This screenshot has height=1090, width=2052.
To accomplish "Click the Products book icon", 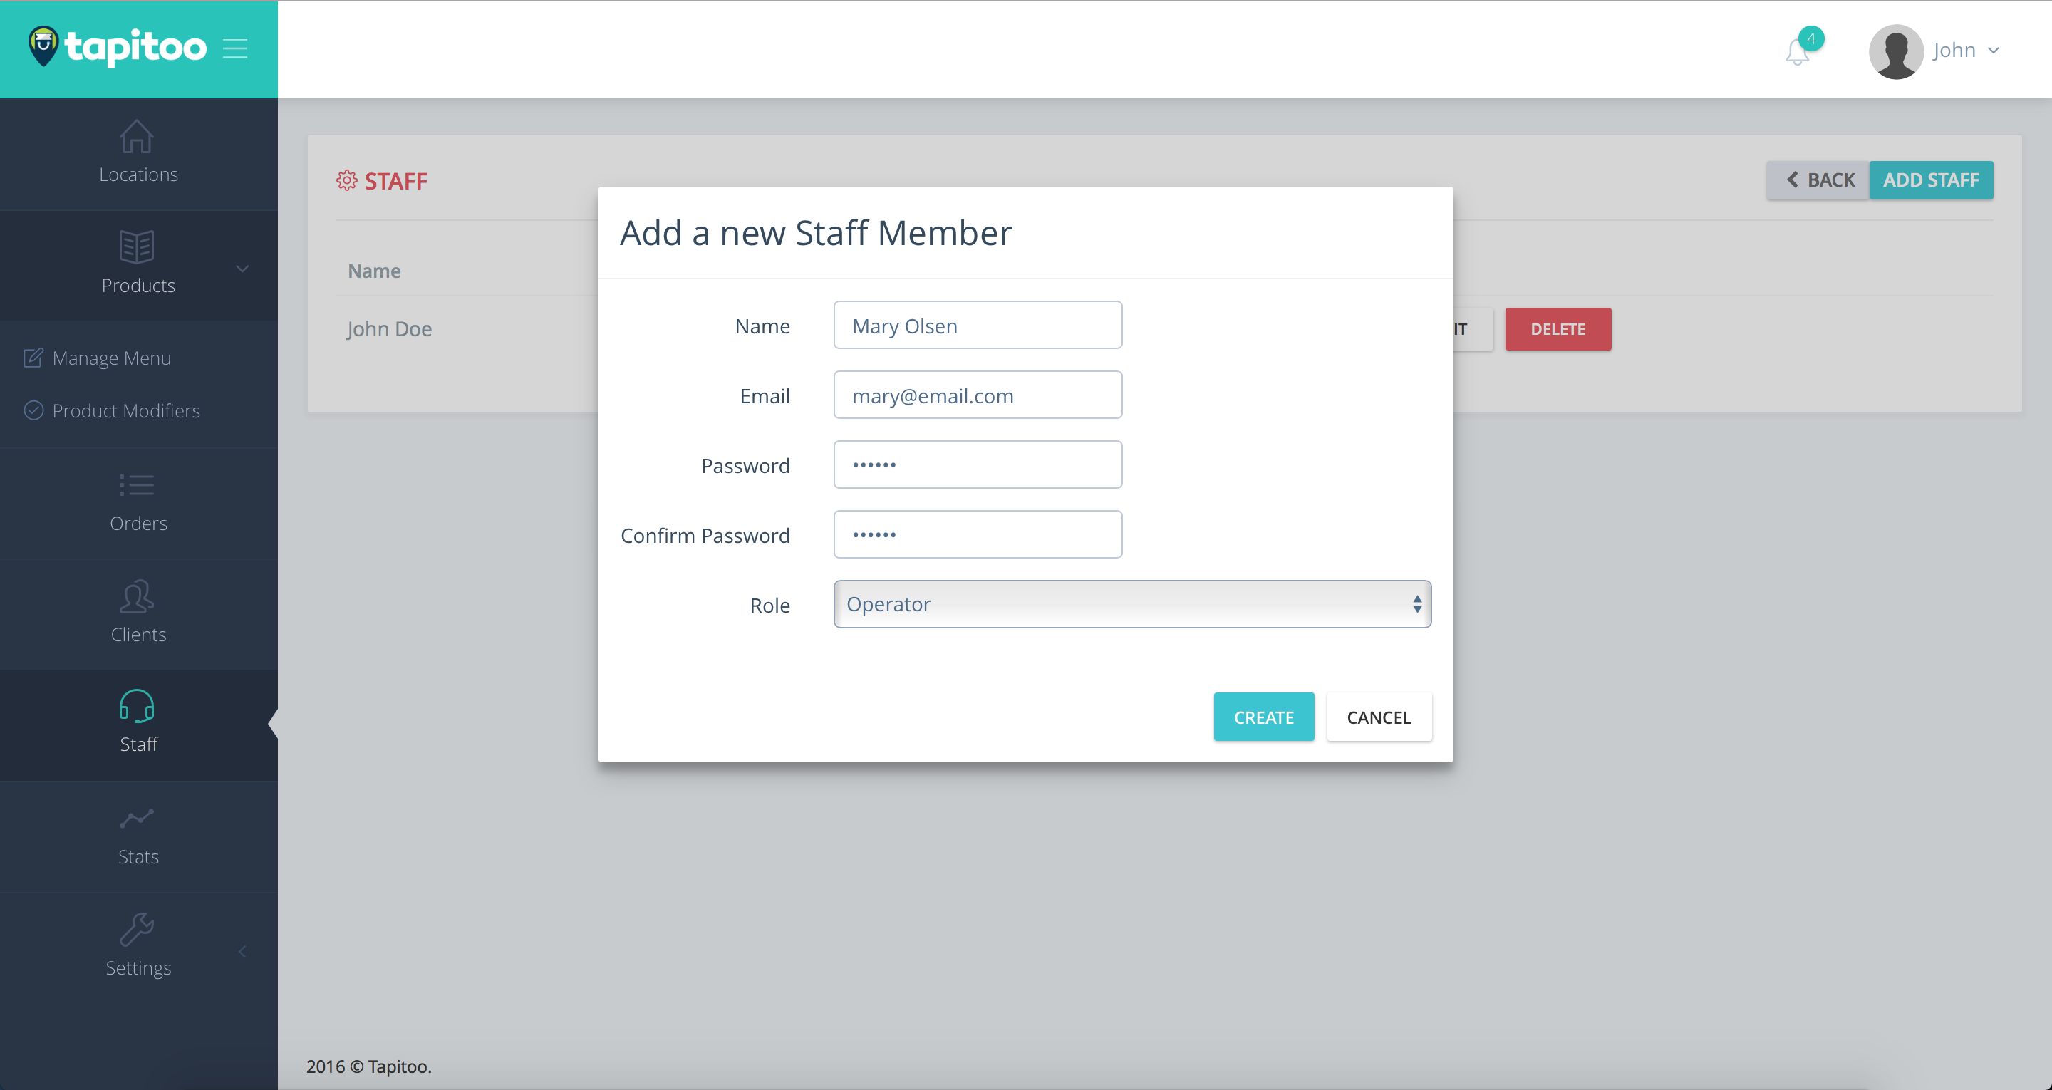I will tap(137, 247).
